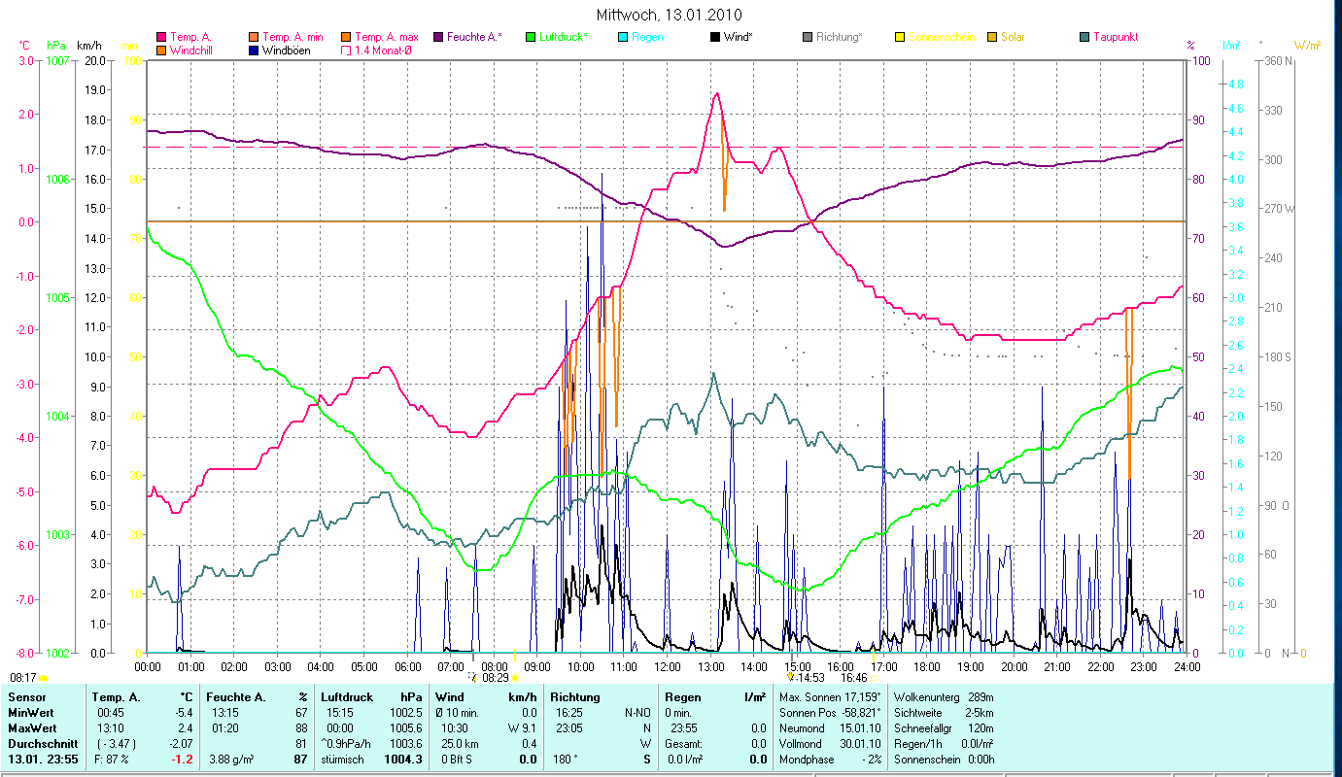
Task: Click the current pressure value 1004.3
Action: click(405, 760)
